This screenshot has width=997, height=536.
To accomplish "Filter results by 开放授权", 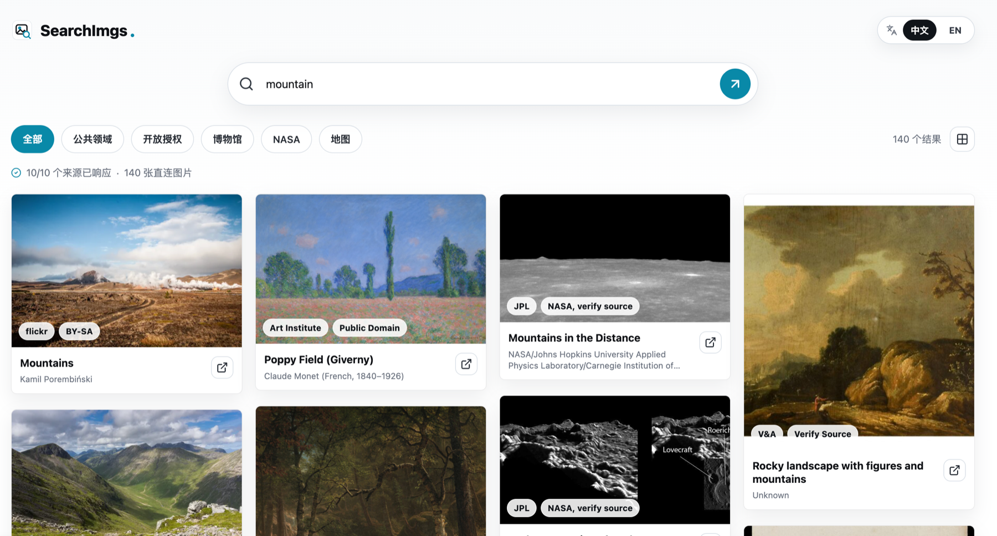I will pos(162,139).
